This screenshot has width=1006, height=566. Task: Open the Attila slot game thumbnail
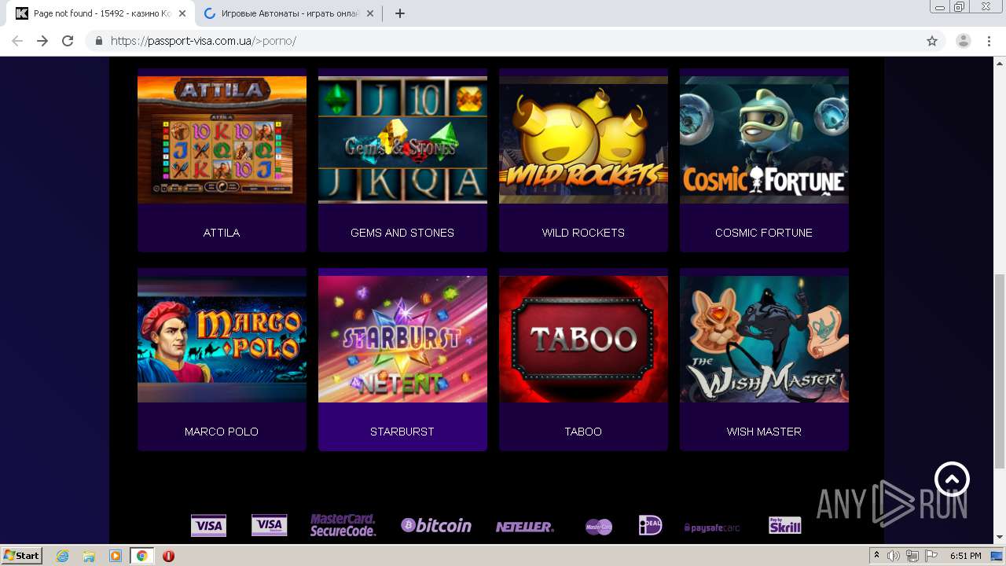tap(222, 140)
